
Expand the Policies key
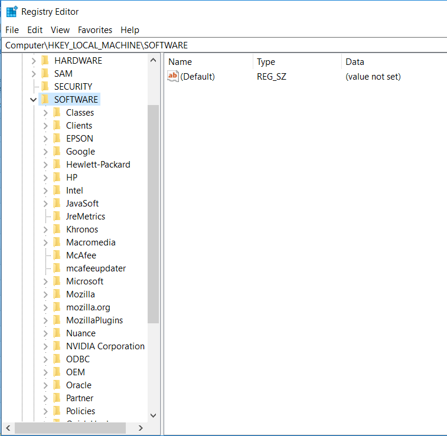tap(45, 411)
